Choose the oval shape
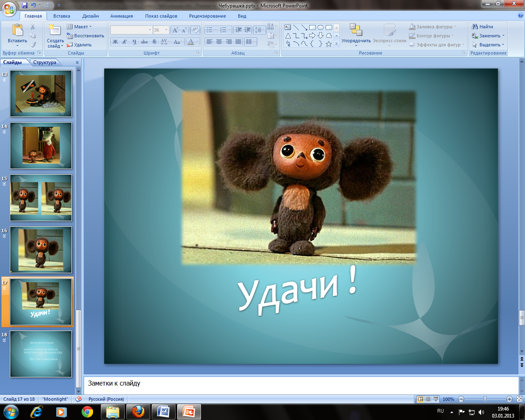Screen dimensions: 525x420 coord(321,27)
